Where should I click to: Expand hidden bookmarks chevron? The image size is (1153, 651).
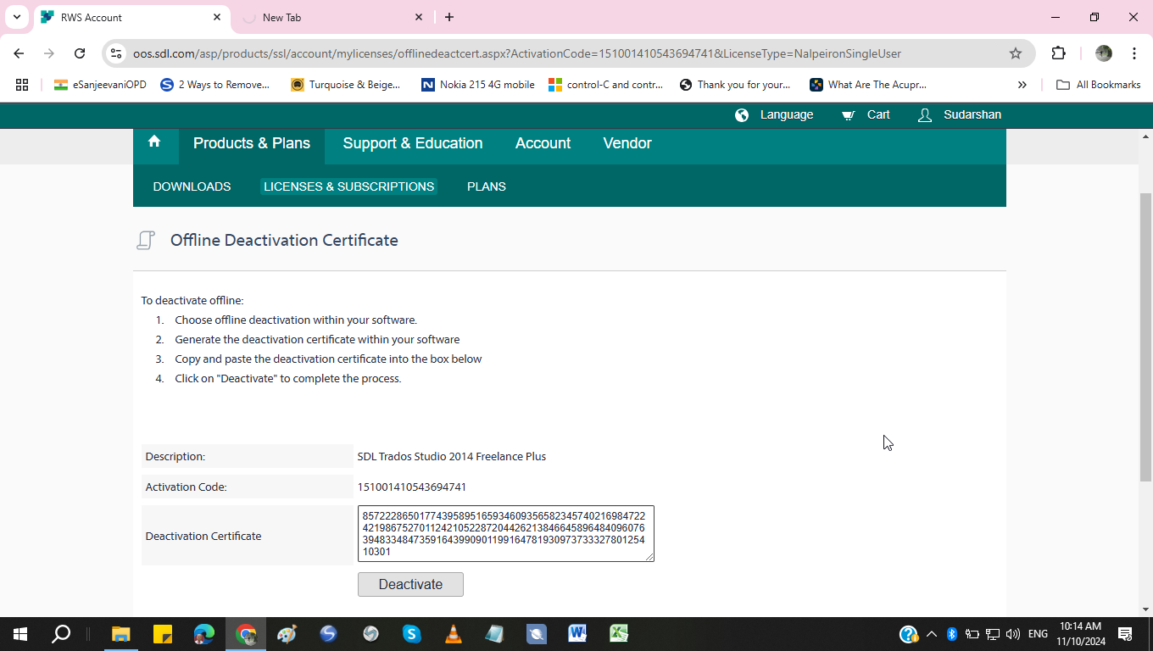[1022, 85]
